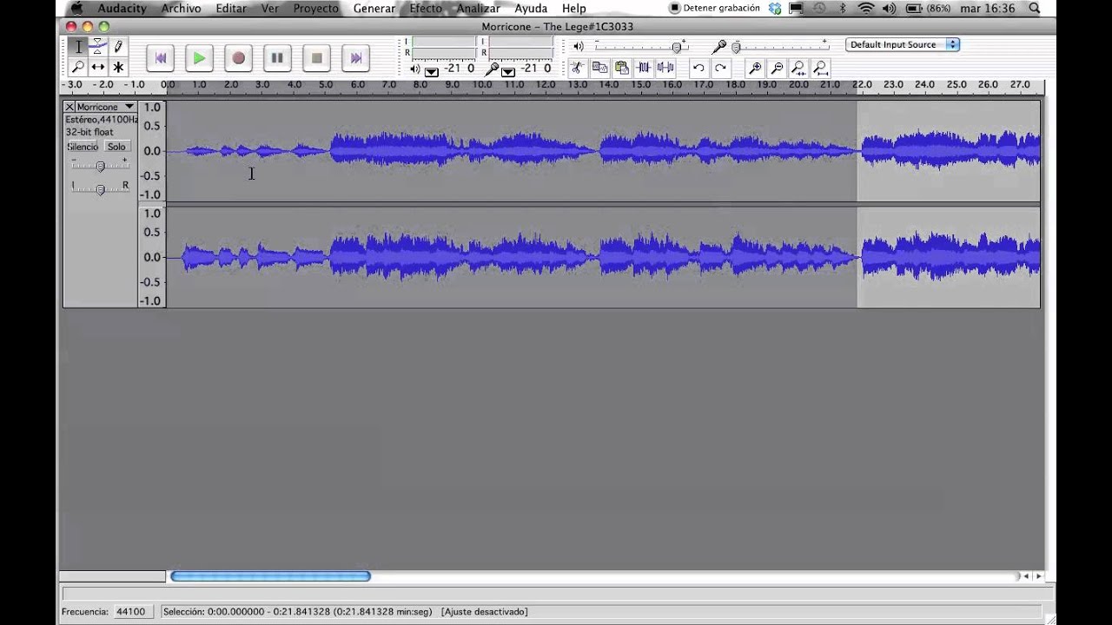
Task: Adjust the track pan L/R slider
Action: [x=100, y=188]
